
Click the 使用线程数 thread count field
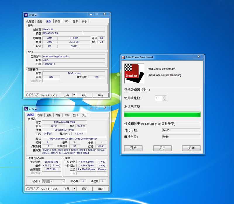[x=159, y=98]
